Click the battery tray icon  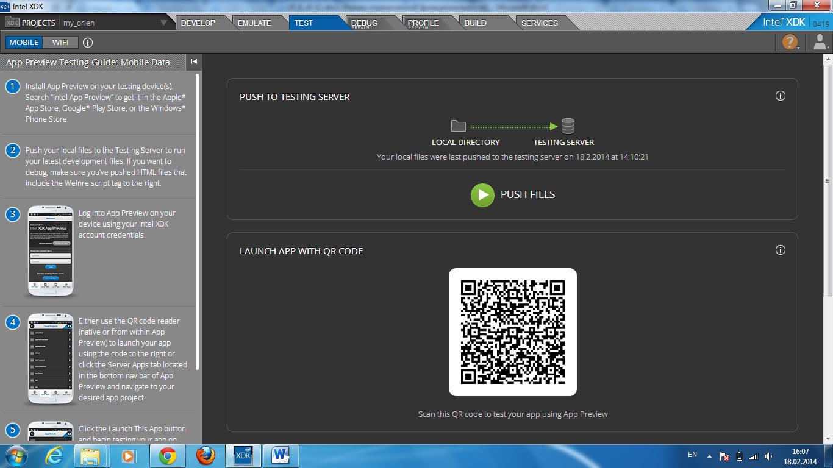point(739,456)
